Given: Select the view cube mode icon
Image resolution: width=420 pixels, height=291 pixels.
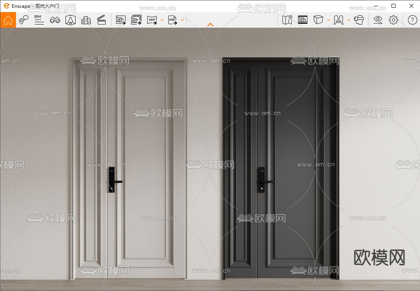Looking at the screenshot, I should [318, 20].
